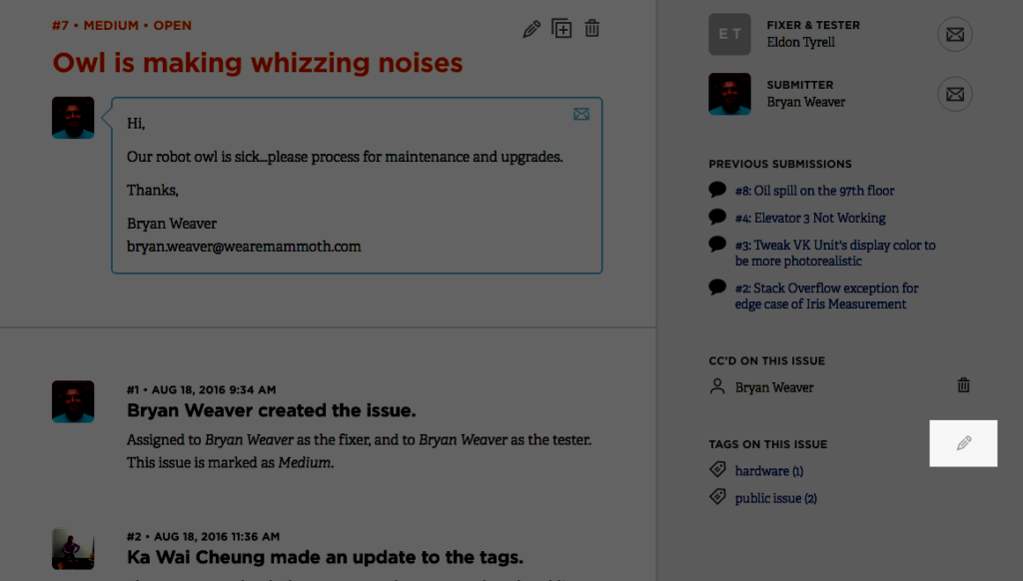Edit tags using highlighted pencil icon
Viewport: 1023px width, 581px height.
pos(963,443)
